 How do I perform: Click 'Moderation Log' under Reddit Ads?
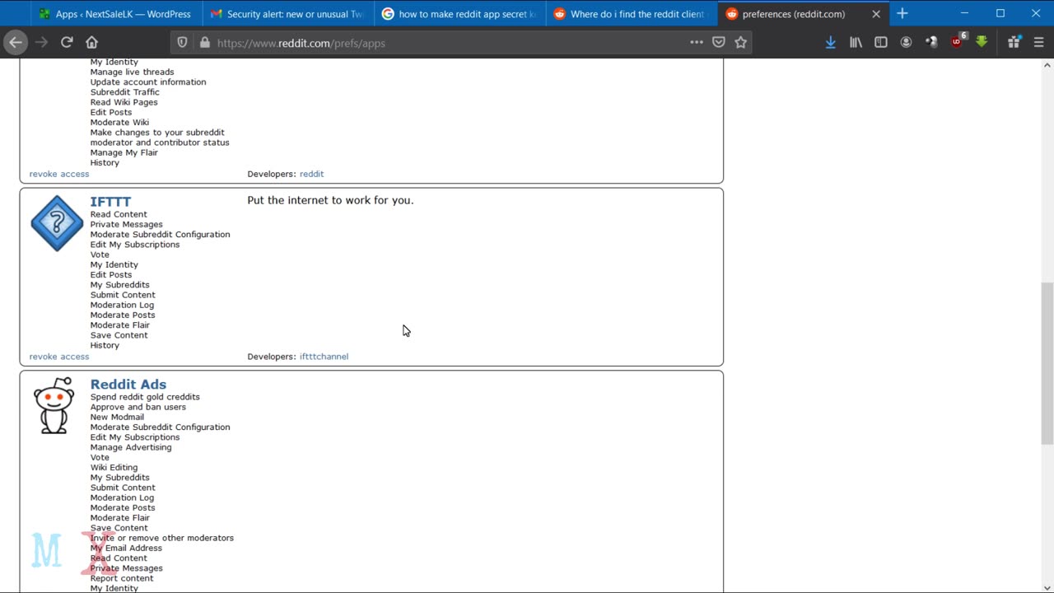coord(122,497)
